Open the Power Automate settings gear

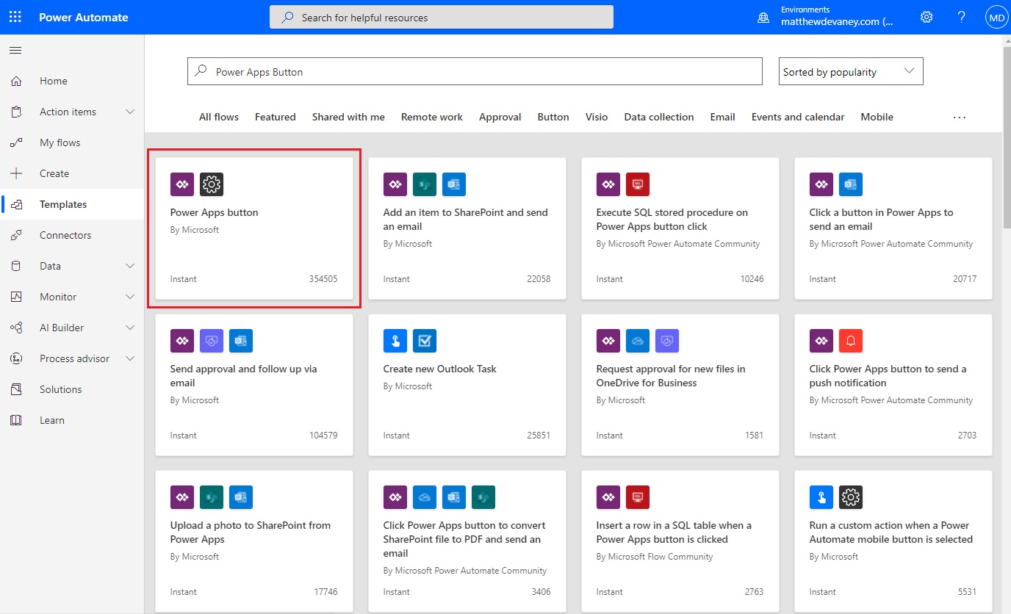926,16
